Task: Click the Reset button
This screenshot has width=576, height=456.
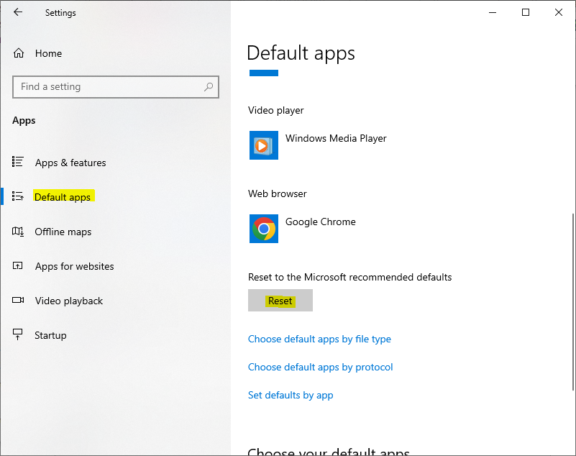Action: tap(280, 300)
